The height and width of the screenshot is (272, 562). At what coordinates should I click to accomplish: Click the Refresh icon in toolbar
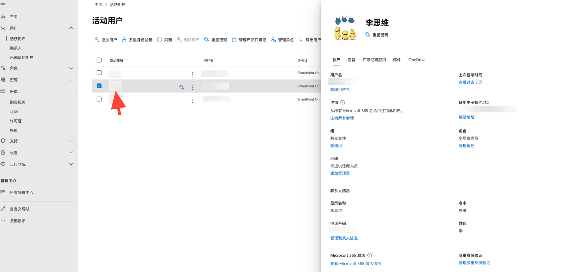(159, 40)
